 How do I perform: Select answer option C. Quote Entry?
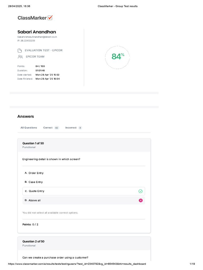coord(84,191)
